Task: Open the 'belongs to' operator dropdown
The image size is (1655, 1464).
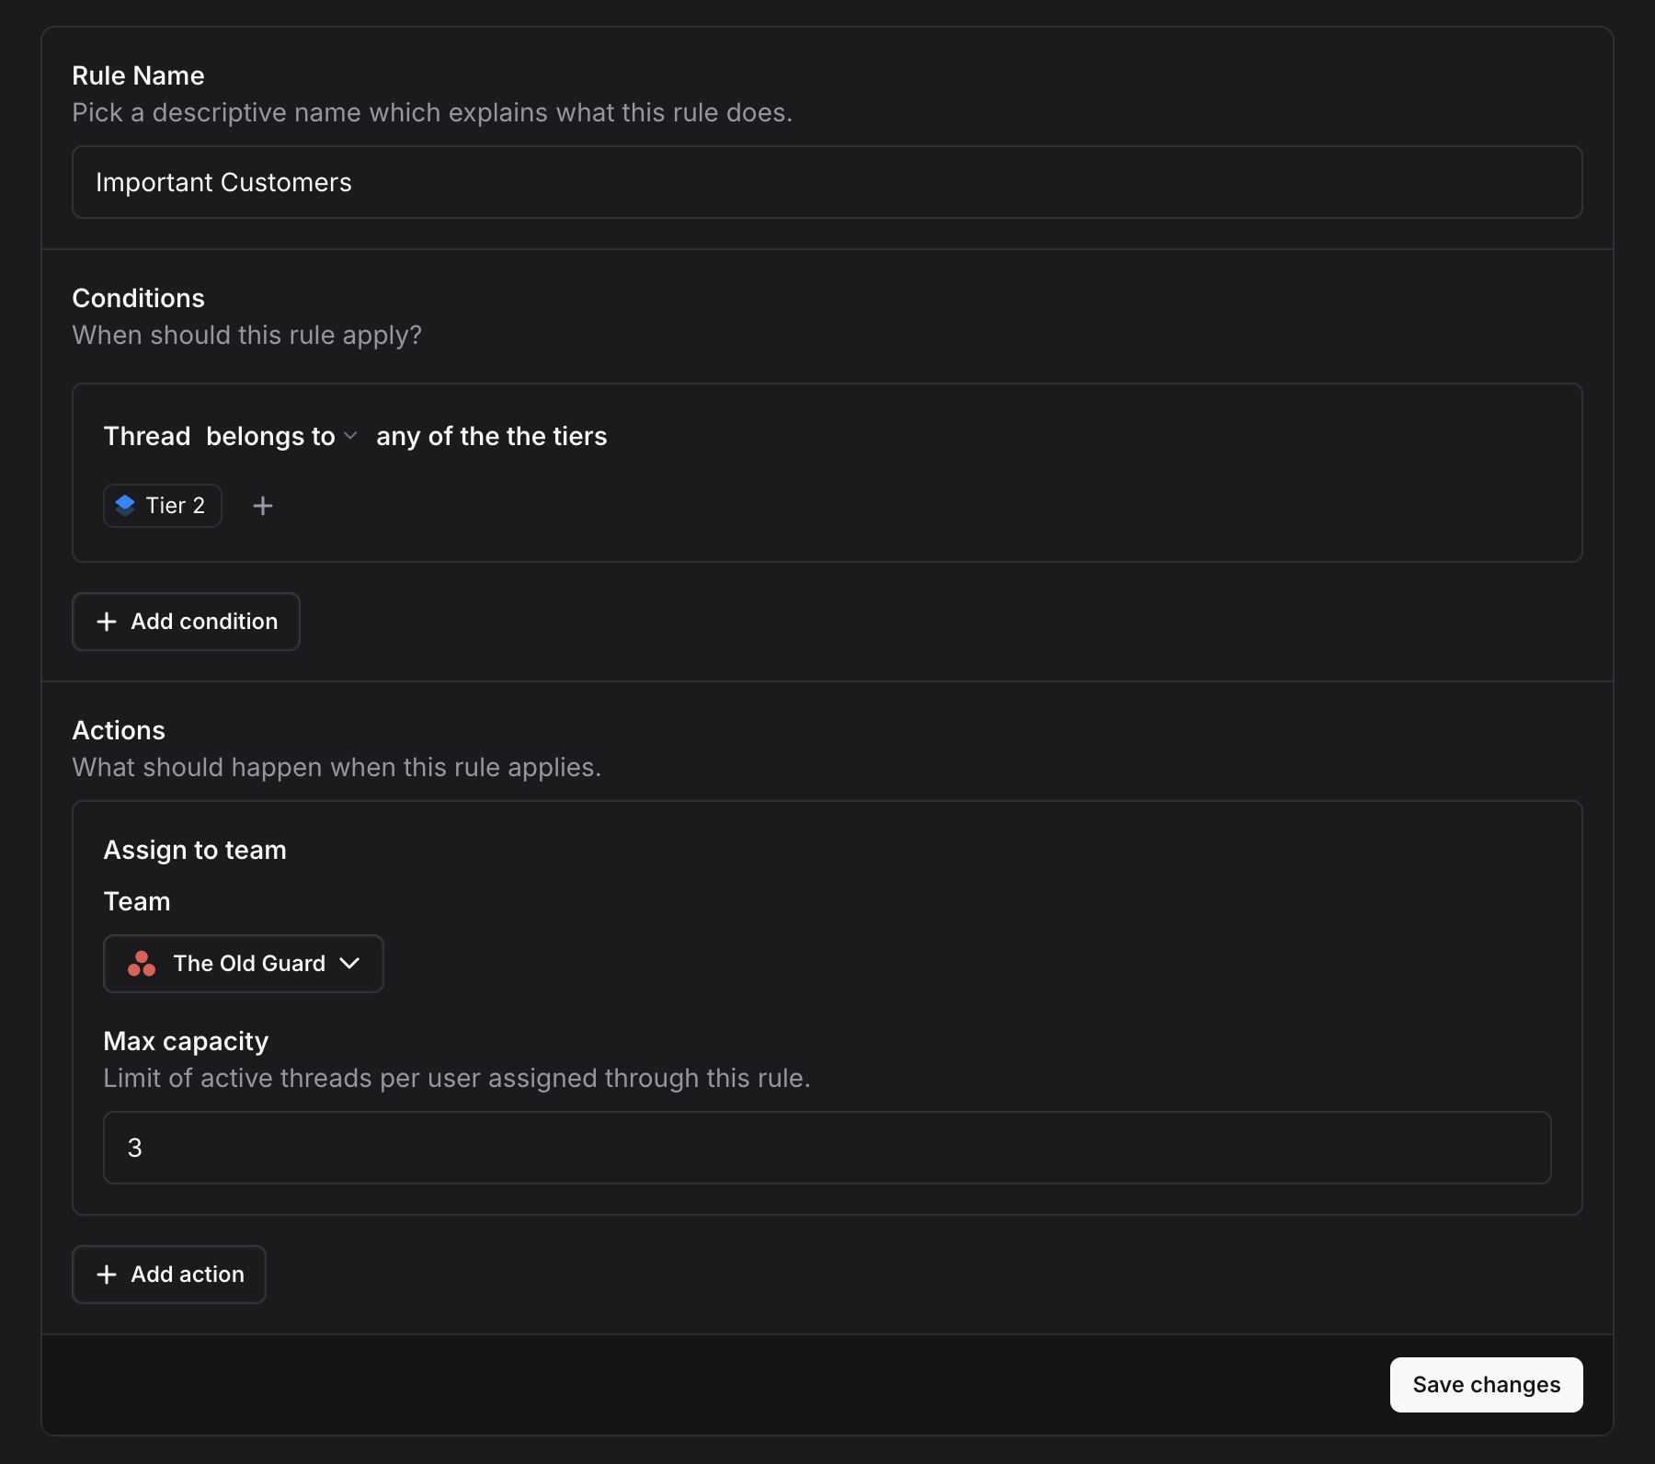Action: click(x=271, y=436)
